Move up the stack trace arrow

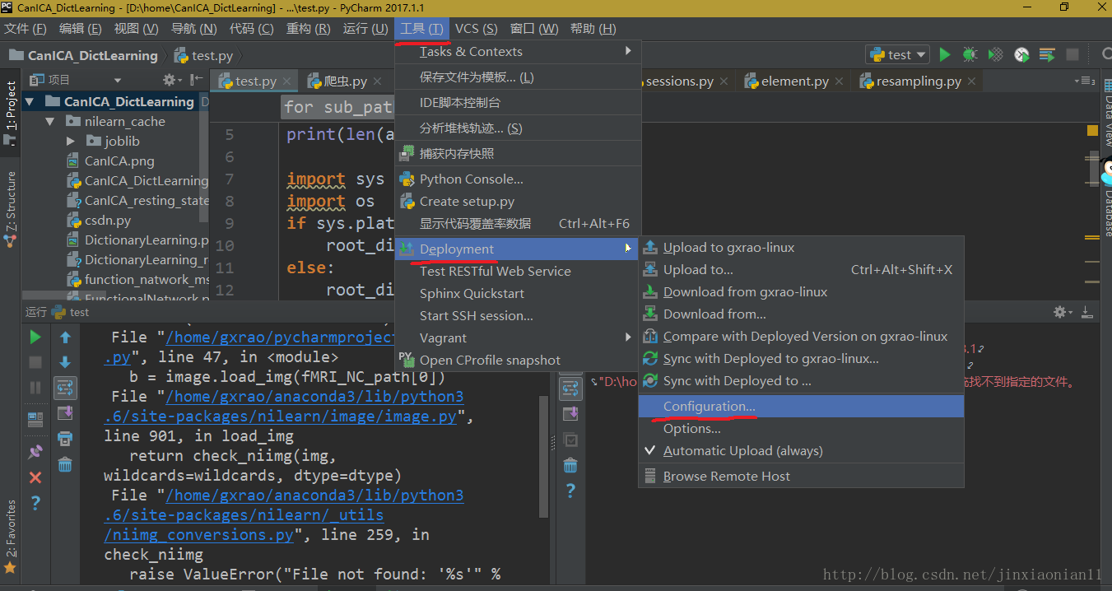[x=65, y=337]
